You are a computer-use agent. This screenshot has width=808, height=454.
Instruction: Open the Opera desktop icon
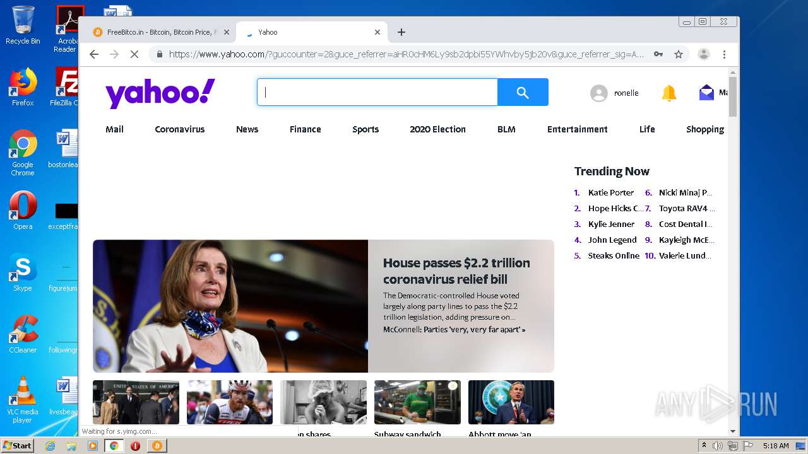point(23,211)
